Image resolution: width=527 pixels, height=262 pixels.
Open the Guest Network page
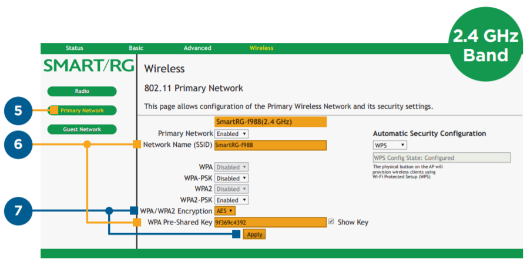(82, 129)
